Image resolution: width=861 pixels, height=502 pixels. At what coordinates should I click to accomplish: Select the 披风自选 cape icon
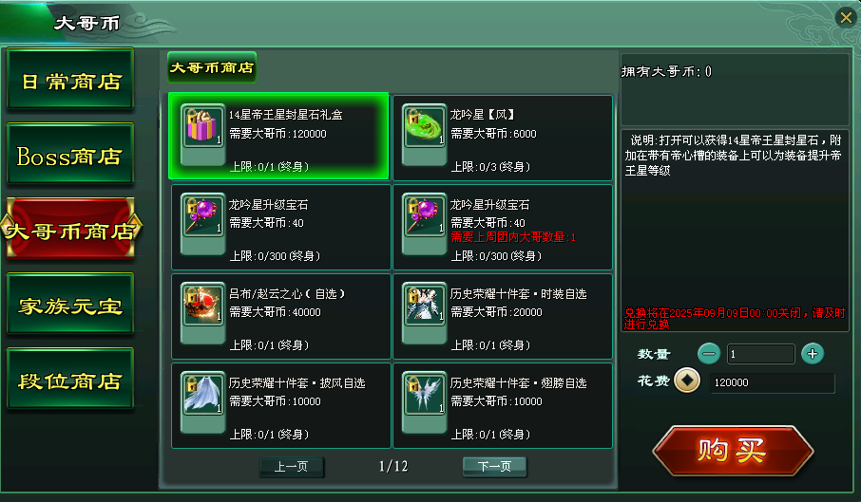click(203, 394)
